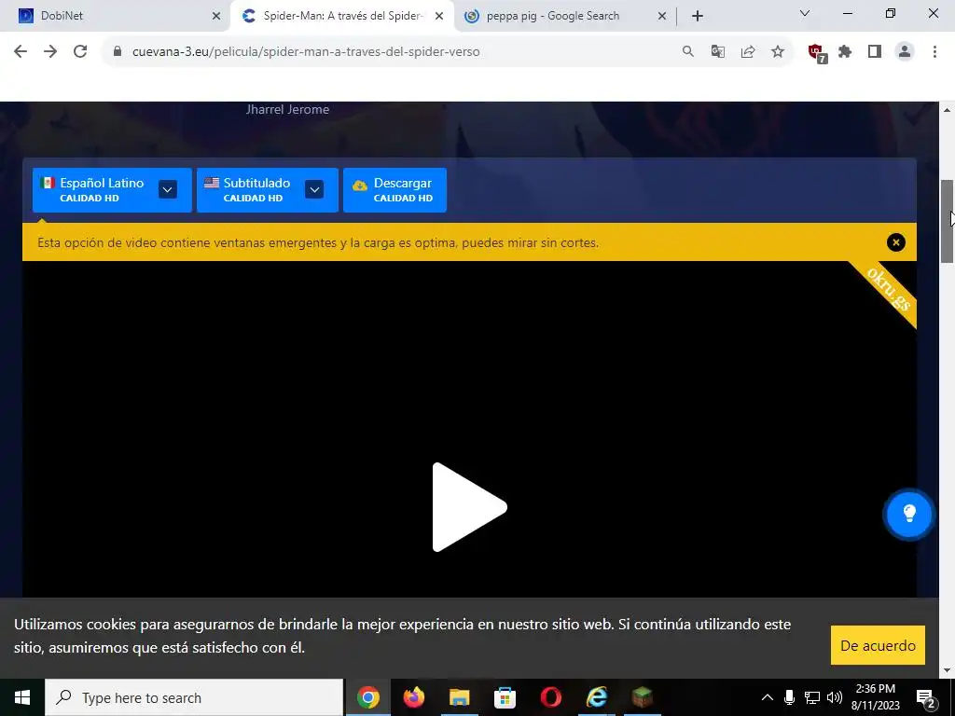Viewport: 955px width, 716px height.
Task: Open Internet Explorer from the taskbar
Action: point(597,697)
